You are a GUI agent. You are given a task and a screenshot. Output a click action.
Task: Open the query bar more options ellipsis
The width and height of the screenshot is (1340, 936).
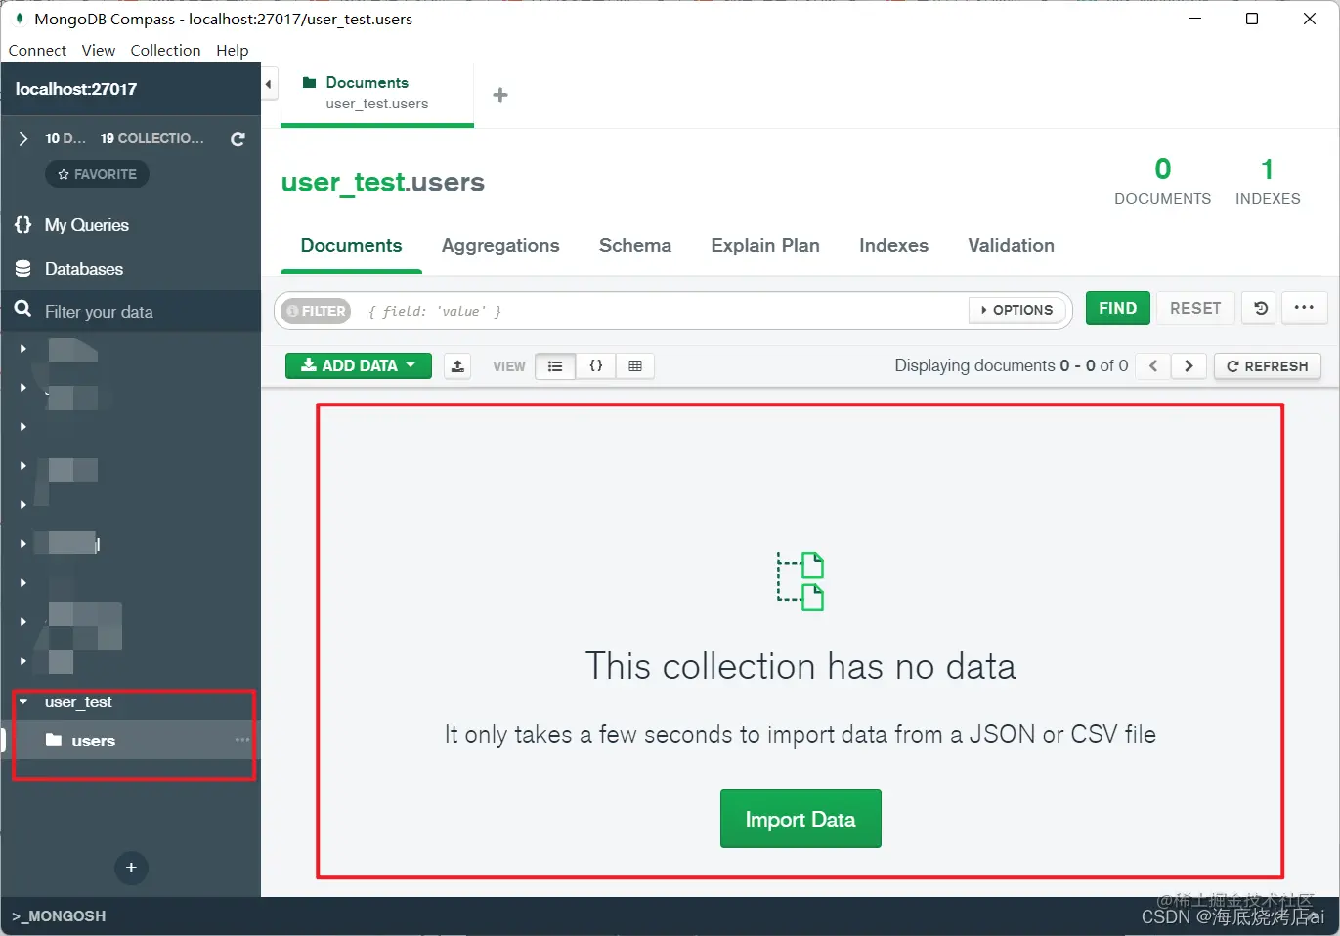pyautogui.click(x=1304, y=308)
